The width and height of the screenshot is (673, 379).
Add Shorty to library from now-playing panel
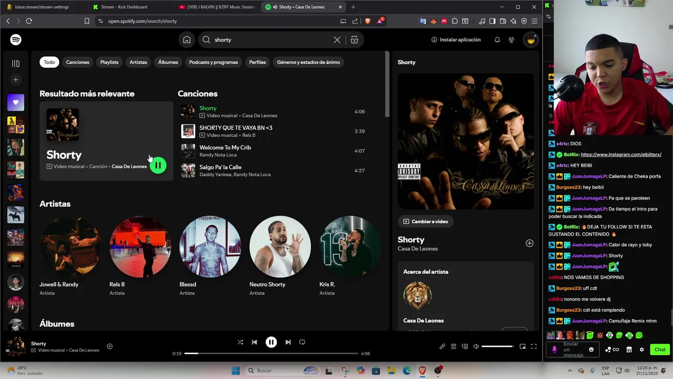coord(529,243)
